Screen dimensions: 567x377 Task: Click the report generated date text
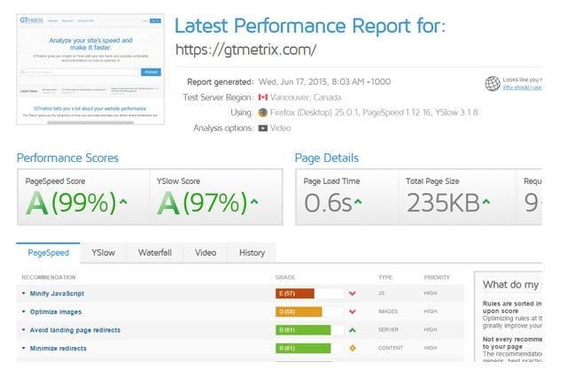click(x=325, y=82)
